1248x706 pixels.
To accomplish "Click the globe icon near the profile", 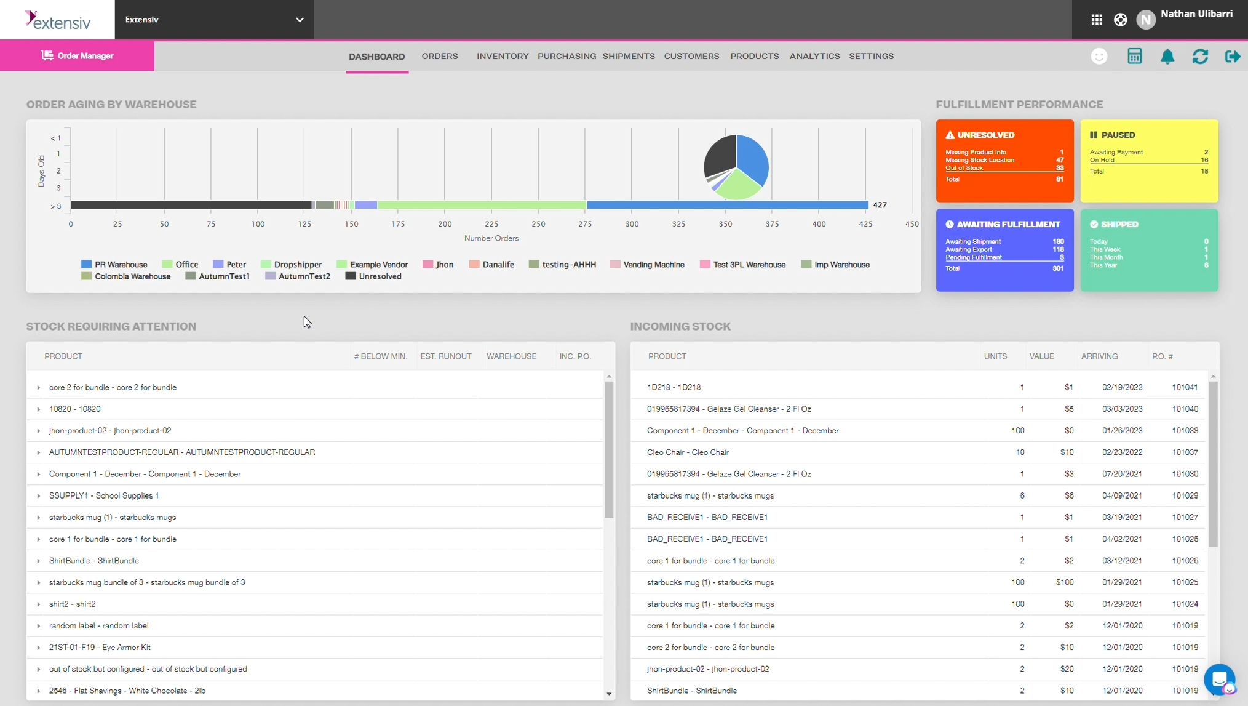I will coord(1120,19).
